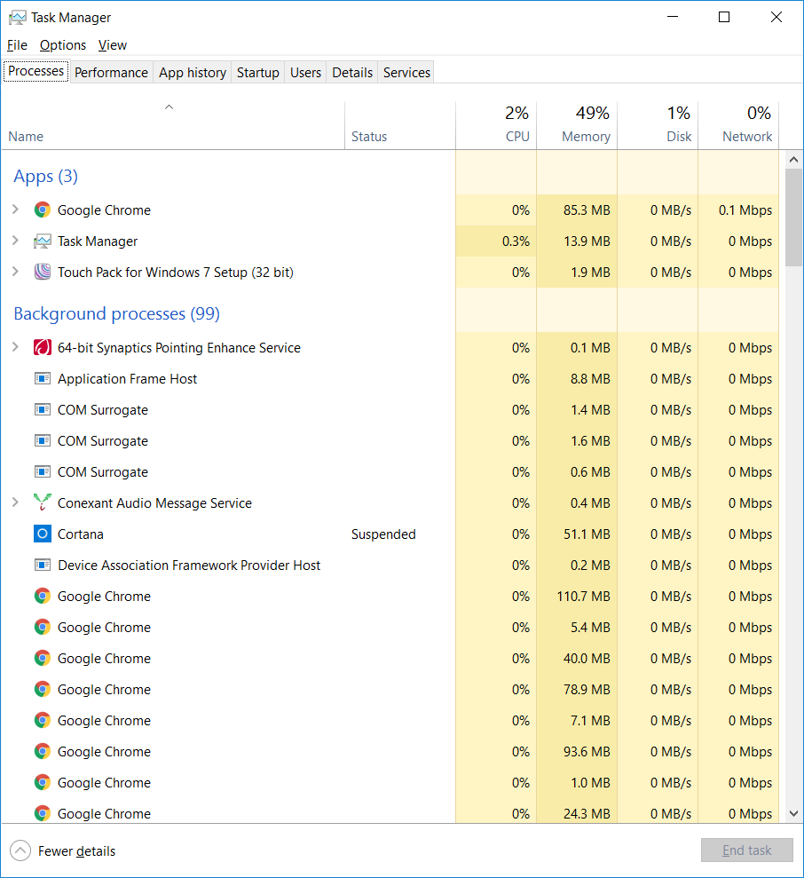This screenshot has width=804, height=878.
Task: Click the 0.1 Mbps network value
Action: click(745, 210)
